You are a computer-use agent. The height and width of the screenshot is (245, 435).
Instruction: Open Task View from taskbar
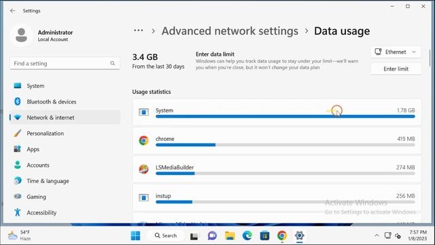[194, 236]
